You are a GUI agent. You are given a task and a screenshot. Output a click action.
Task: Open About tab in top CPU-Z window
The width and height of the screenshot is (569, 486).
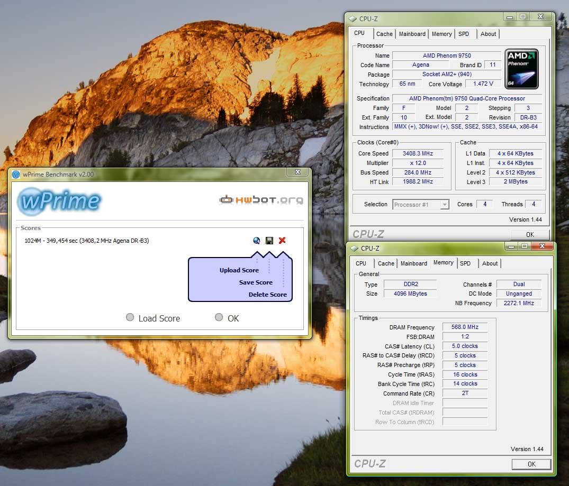pyautogui.click(x=488, y=34)
